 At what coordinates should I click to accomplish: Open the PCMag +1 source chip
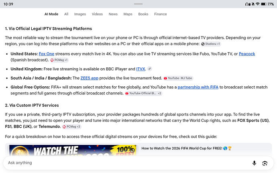click(59, 60)
